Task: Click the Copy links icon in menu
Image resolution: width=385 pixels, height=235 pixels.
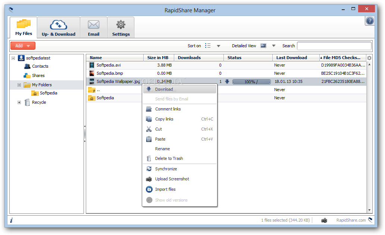Action: point(149,119)
